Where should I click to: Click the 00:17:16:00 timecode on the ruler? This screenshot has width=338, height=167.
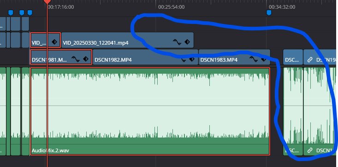pos(61,7)
